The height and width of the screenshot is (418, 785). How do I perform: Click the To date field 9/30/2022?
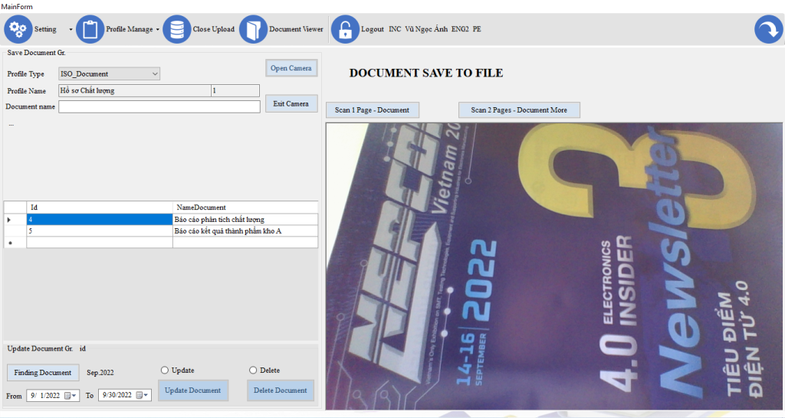(x=125, y=395)
